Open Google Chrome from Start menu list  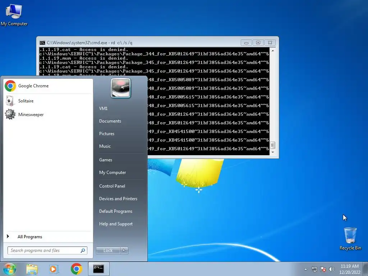48,86
